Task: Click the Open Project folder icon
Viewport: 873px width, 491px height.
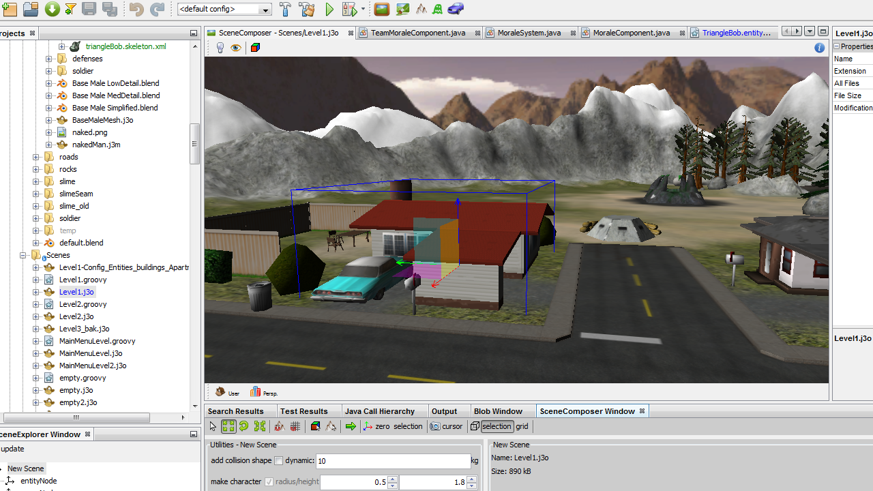Action: pos(31,10)
